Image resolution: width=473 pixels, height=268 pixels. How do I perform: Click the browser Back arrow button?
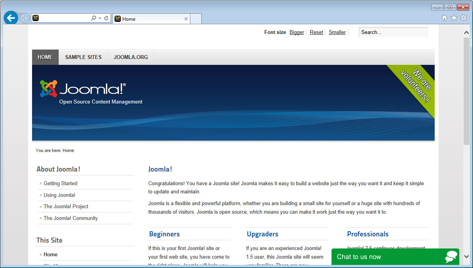(x=11, y=18)
